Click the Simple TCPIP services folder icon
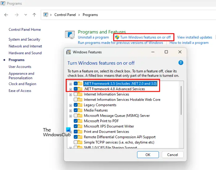This screenshot has height=170, width=216. (80, 142)
